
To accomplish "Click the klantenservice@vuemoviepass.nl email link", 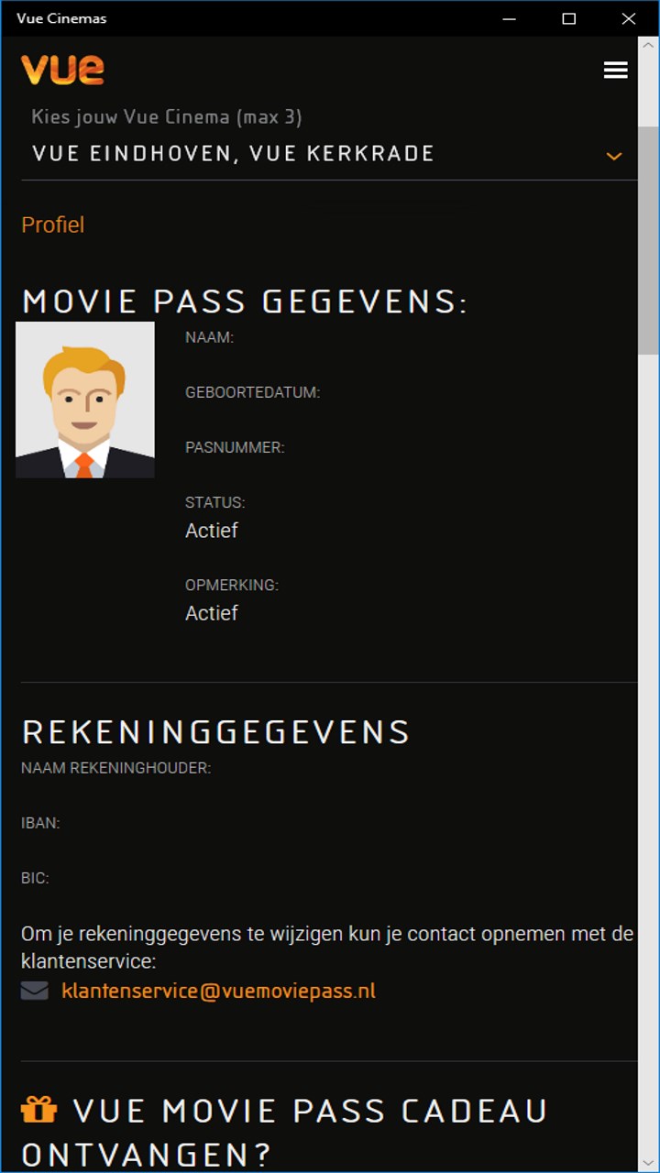I will pos(218,991).
